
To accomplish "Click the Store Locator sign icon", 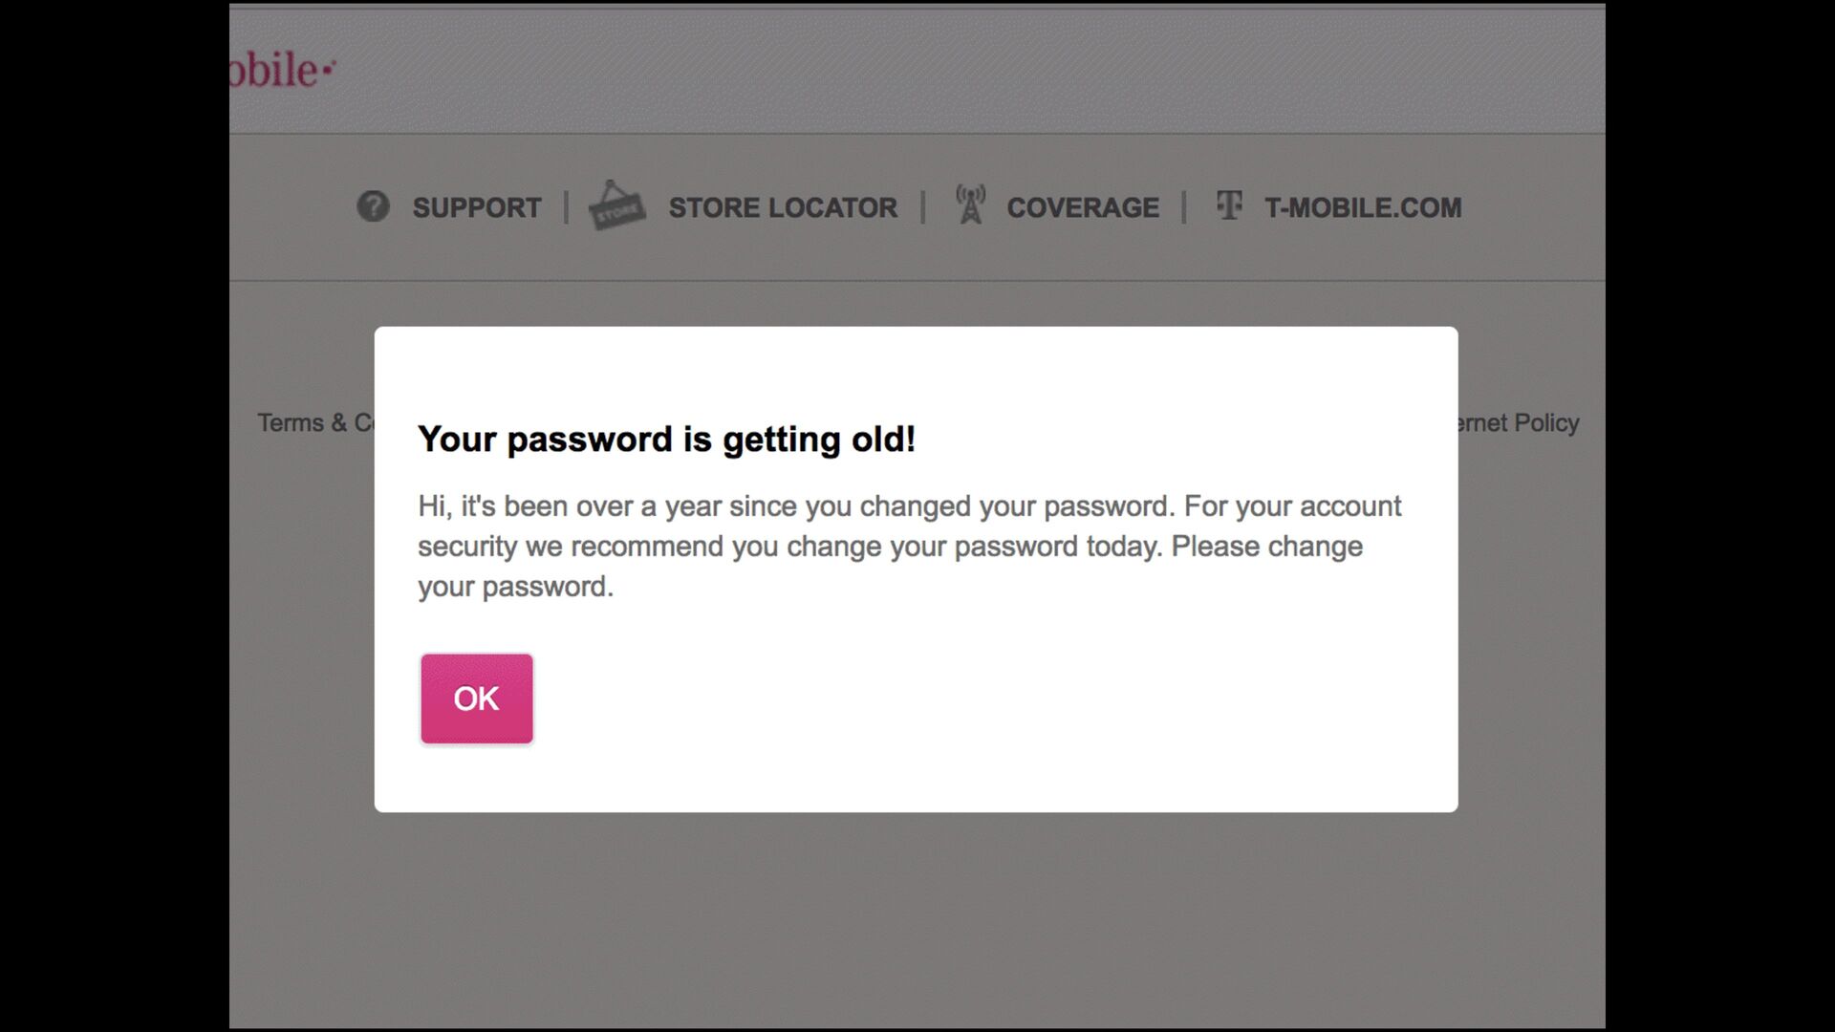I will click(616, 206).
